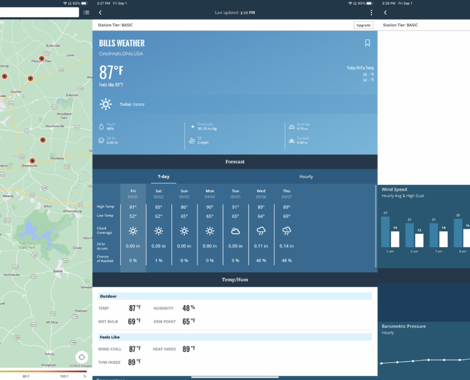Tap the recenter location button on the map

[82, 357]
